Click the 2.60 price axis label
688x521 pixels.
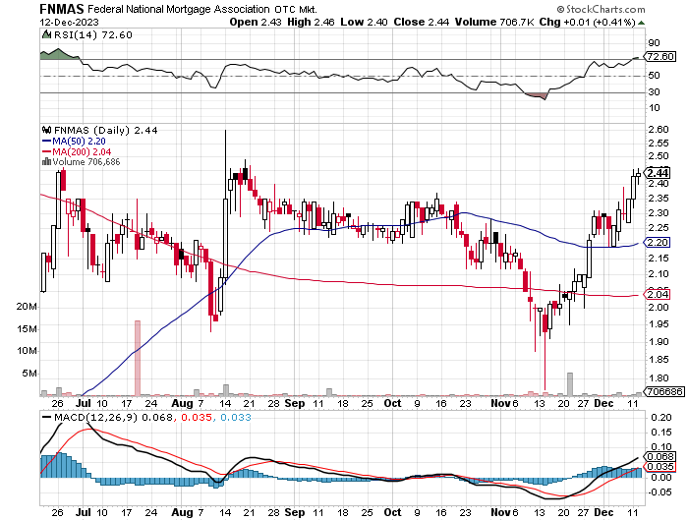coord(659,130)
